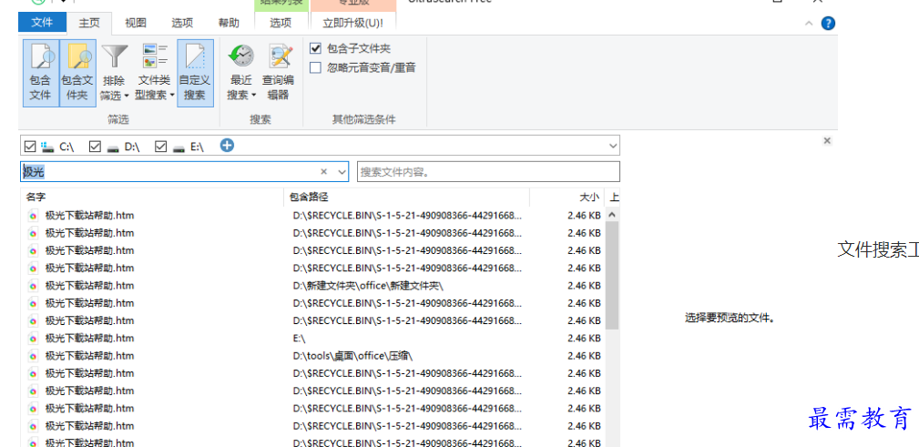Screen dimensions: 919x447
Task: Switch to the 视图 ribbon tab
Action: (x=136, y=23)
